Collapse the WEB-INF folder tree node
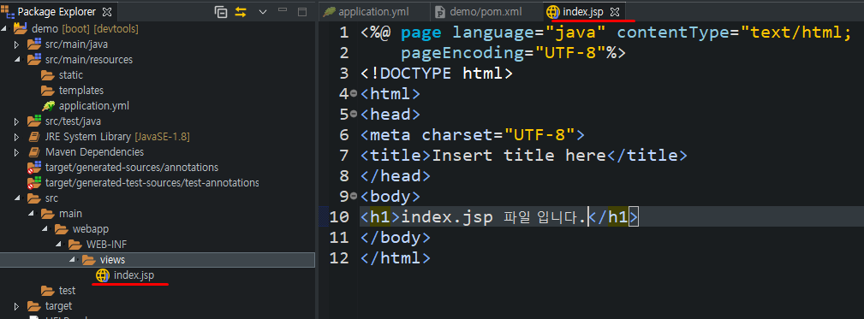The image size is (864, 319). 58,245
